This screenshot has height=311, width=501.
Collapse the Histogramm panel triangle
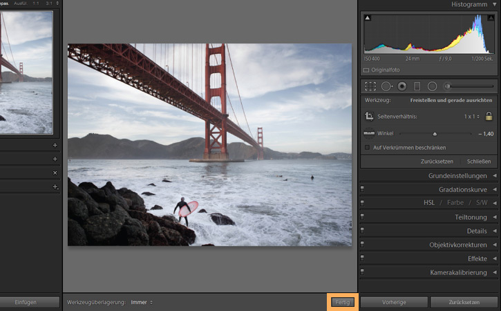pyautogui.click(x=495, y=4)
